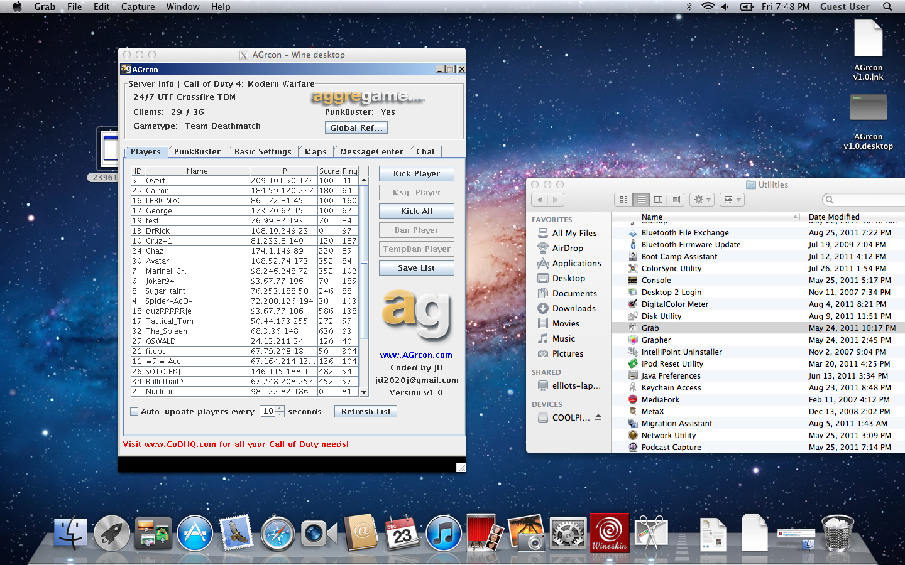Open the Apple menu
The height and width of the screenshot is (565, 905).
pyautogui.click(x=17, y=7)
